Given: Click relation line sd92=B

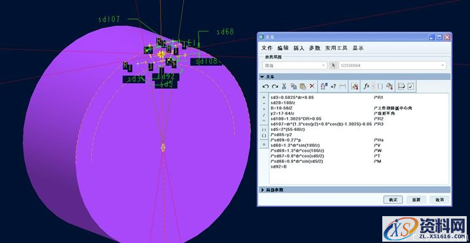Looking at the screenshot, I should pos(278,166).
